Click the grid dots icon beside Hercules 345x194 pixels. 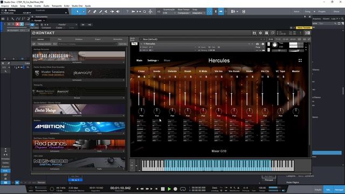click(300, 60)
